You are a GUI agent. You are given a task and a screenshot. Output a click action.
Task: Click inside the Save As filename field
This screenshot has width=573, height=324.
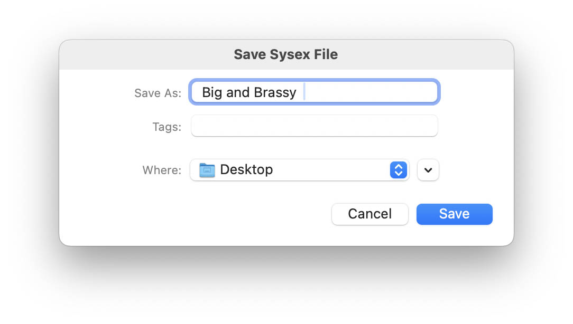tap(314, 93)
